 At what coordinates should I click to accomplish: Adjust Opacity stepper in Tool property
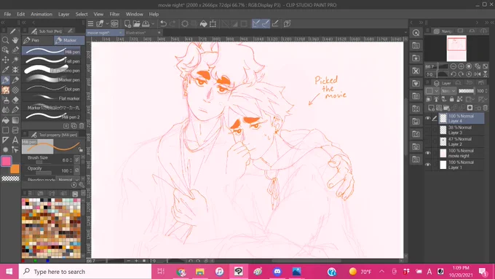(71, 170)
